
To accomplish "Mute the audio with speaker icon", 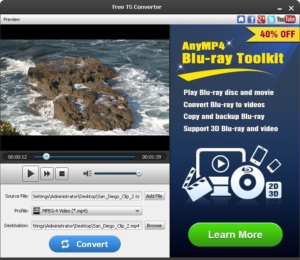I will 87,173.
